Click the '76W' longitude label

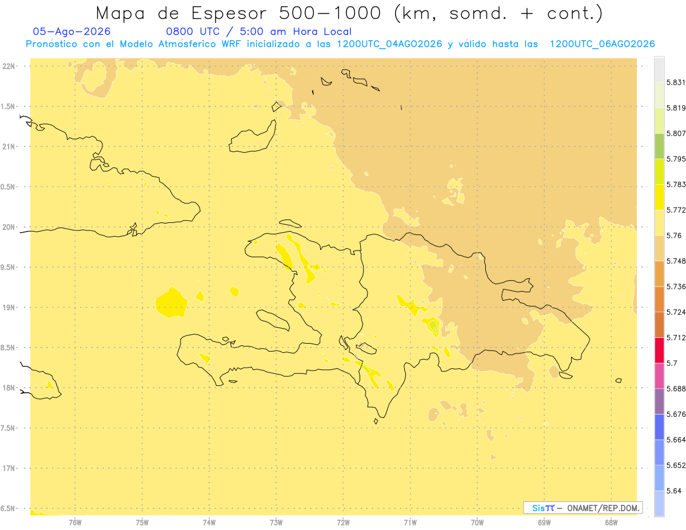point(75,523)
